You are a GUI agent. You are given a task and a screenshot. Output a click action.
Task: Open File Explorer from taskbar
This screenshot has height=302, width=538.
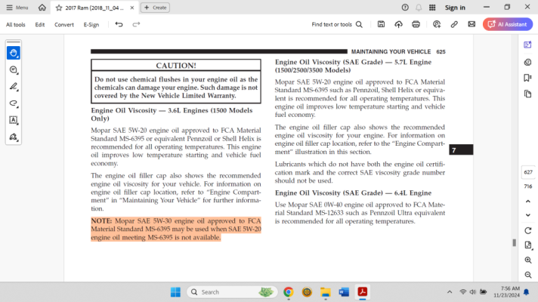tap(325, 291)
